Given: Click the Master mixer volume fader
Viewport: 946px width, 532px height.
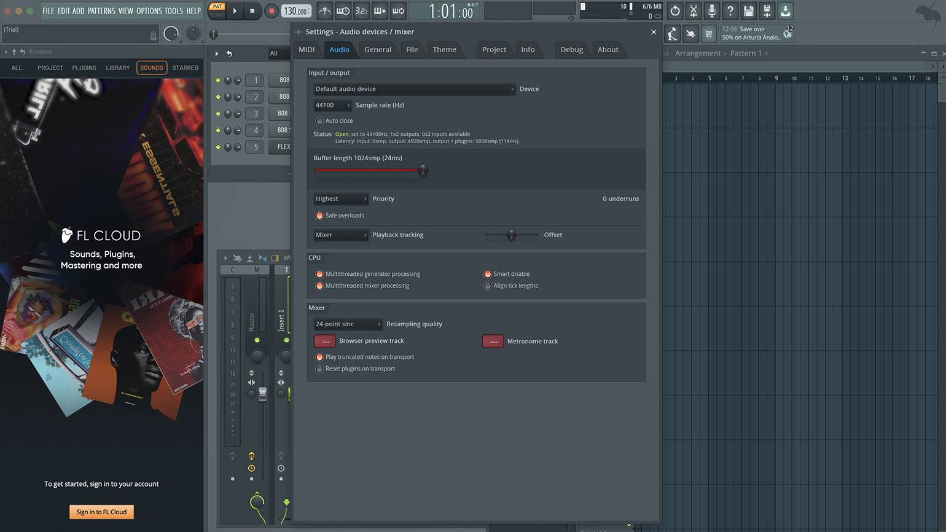Looking at the screenshot, I should [x=262, y=394].
